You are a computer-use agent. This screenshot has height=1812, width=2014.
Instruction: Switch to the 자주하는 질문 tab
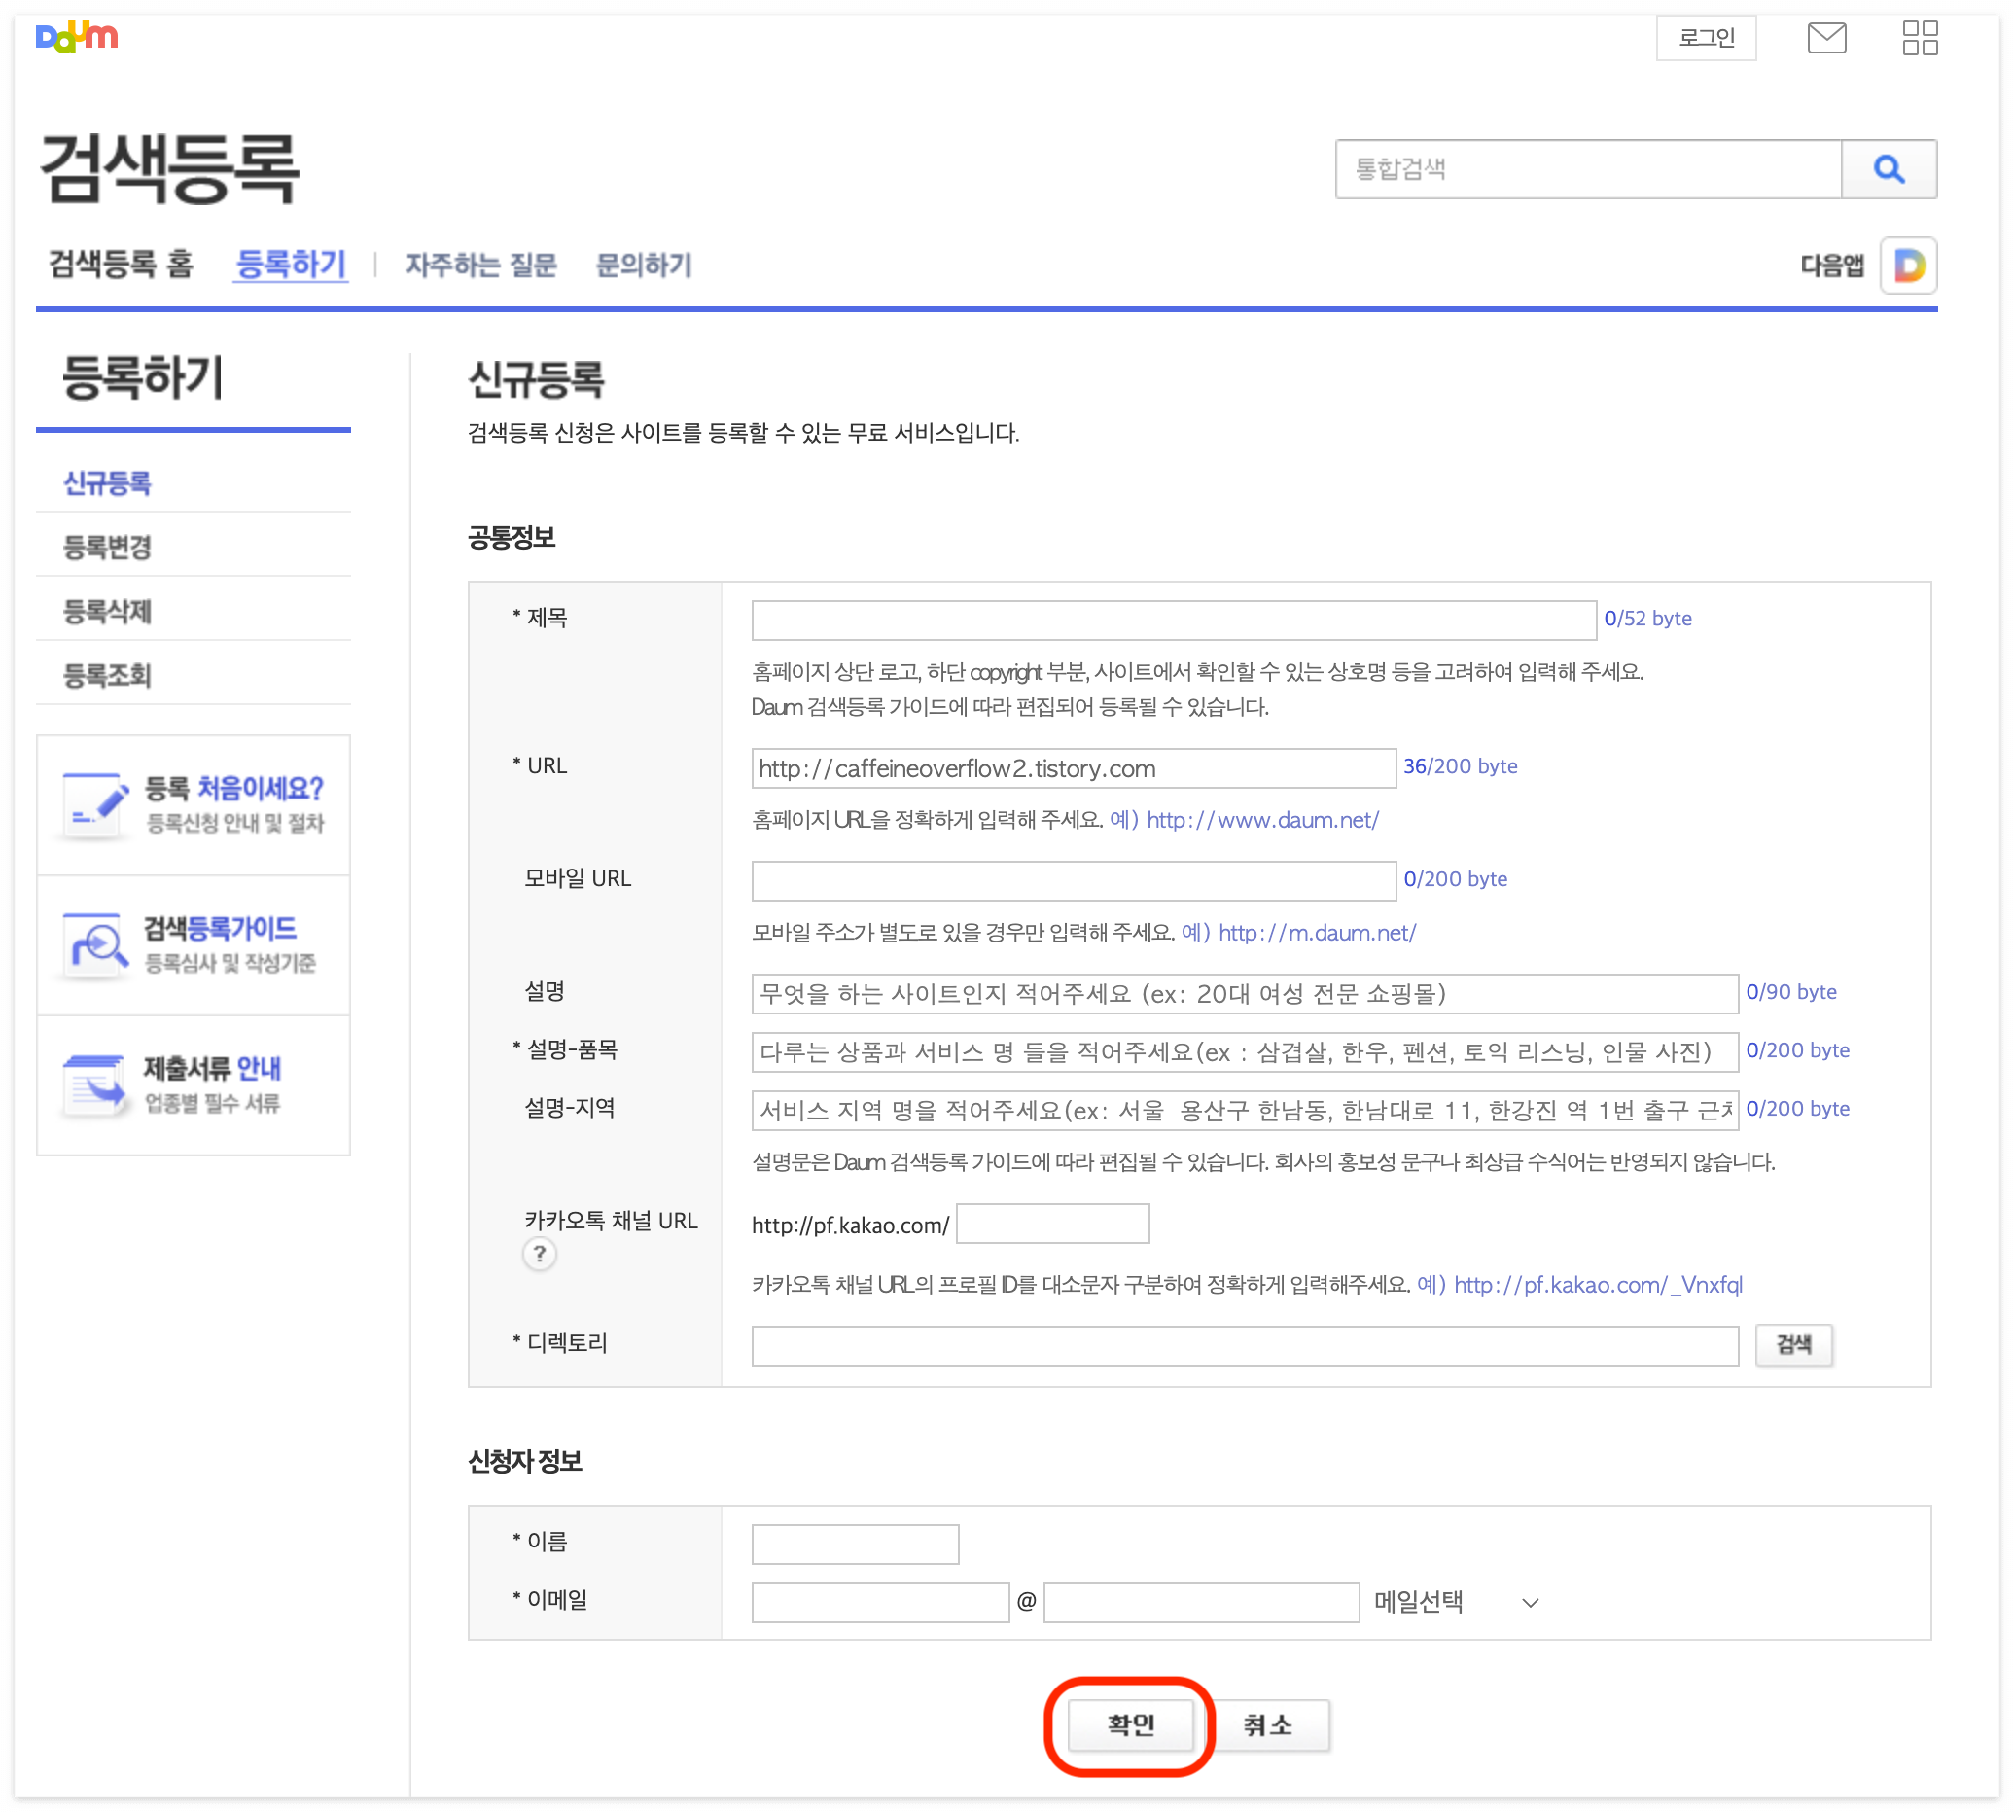[480, 265]
